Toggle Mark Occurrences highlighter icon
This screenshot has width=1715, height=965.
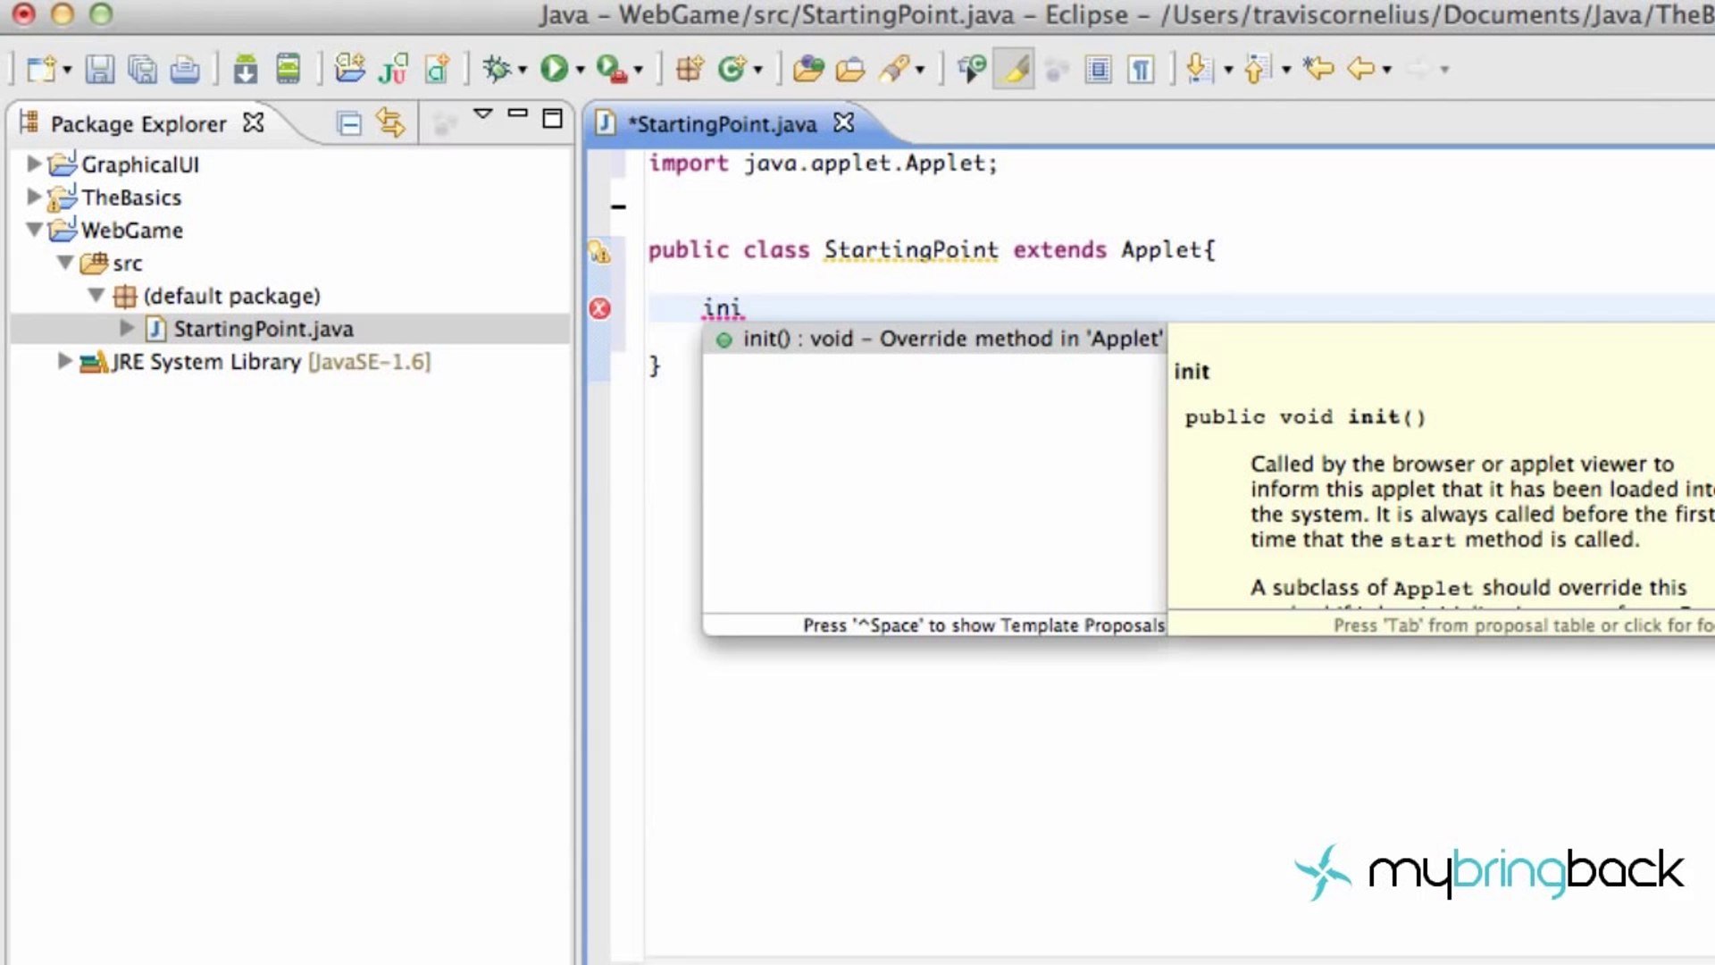coord(1015,69)
